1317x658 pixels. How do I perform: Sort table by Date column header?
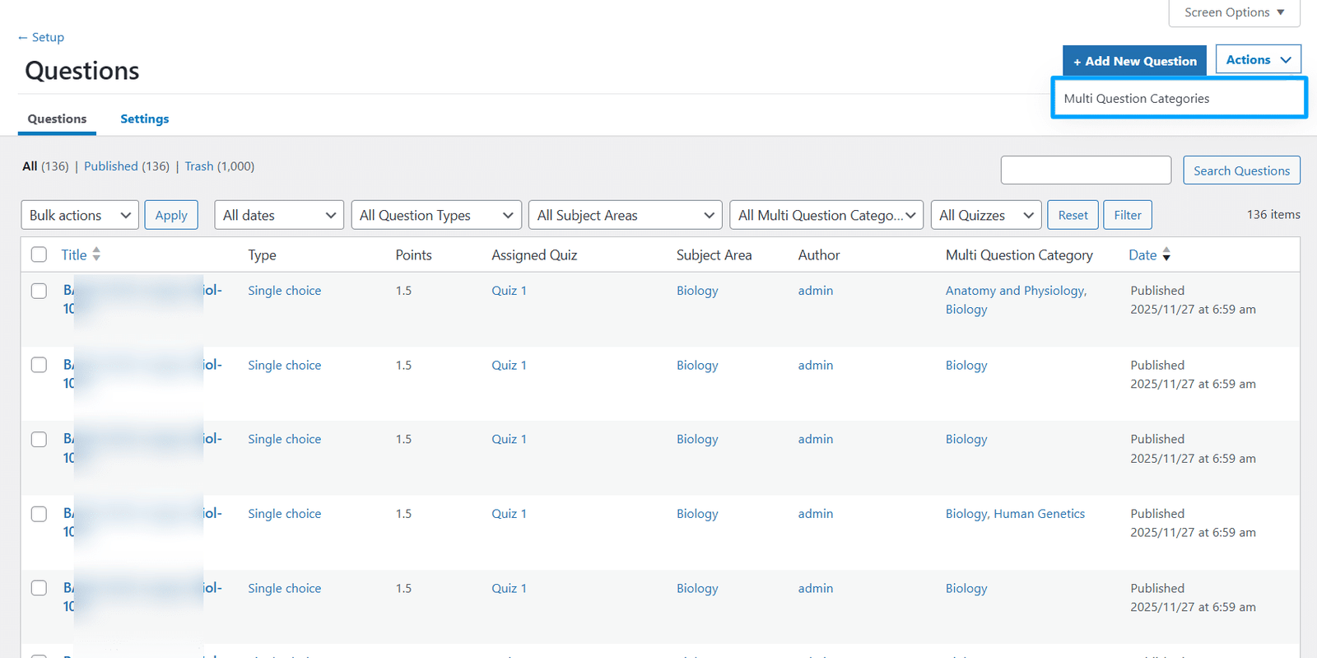pos(1142,255)
